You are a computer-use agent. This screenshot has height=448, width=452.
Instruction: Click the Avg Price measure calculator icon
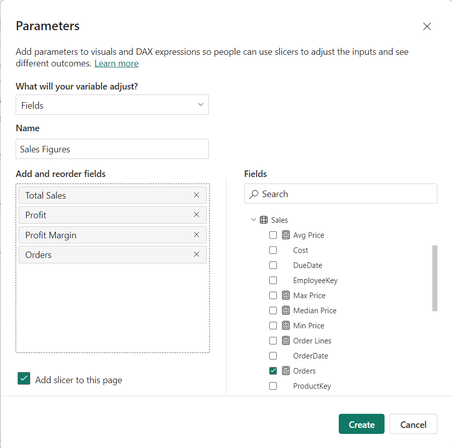[286, 235]
